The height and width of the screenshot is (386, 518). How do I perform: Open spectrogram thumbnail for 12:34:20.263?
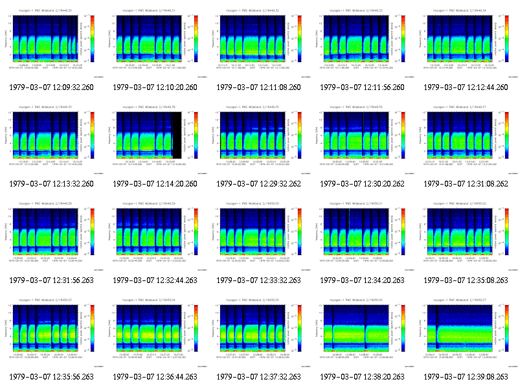pos(363,236)
